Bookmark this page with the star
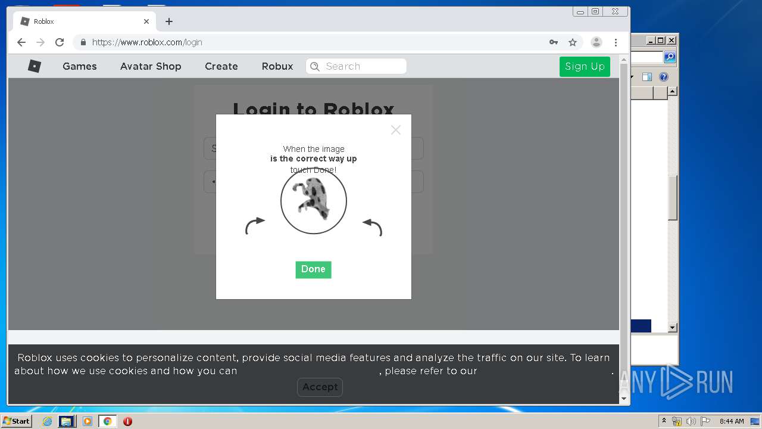This screenshot has width=762, height=429. [573, 42]
